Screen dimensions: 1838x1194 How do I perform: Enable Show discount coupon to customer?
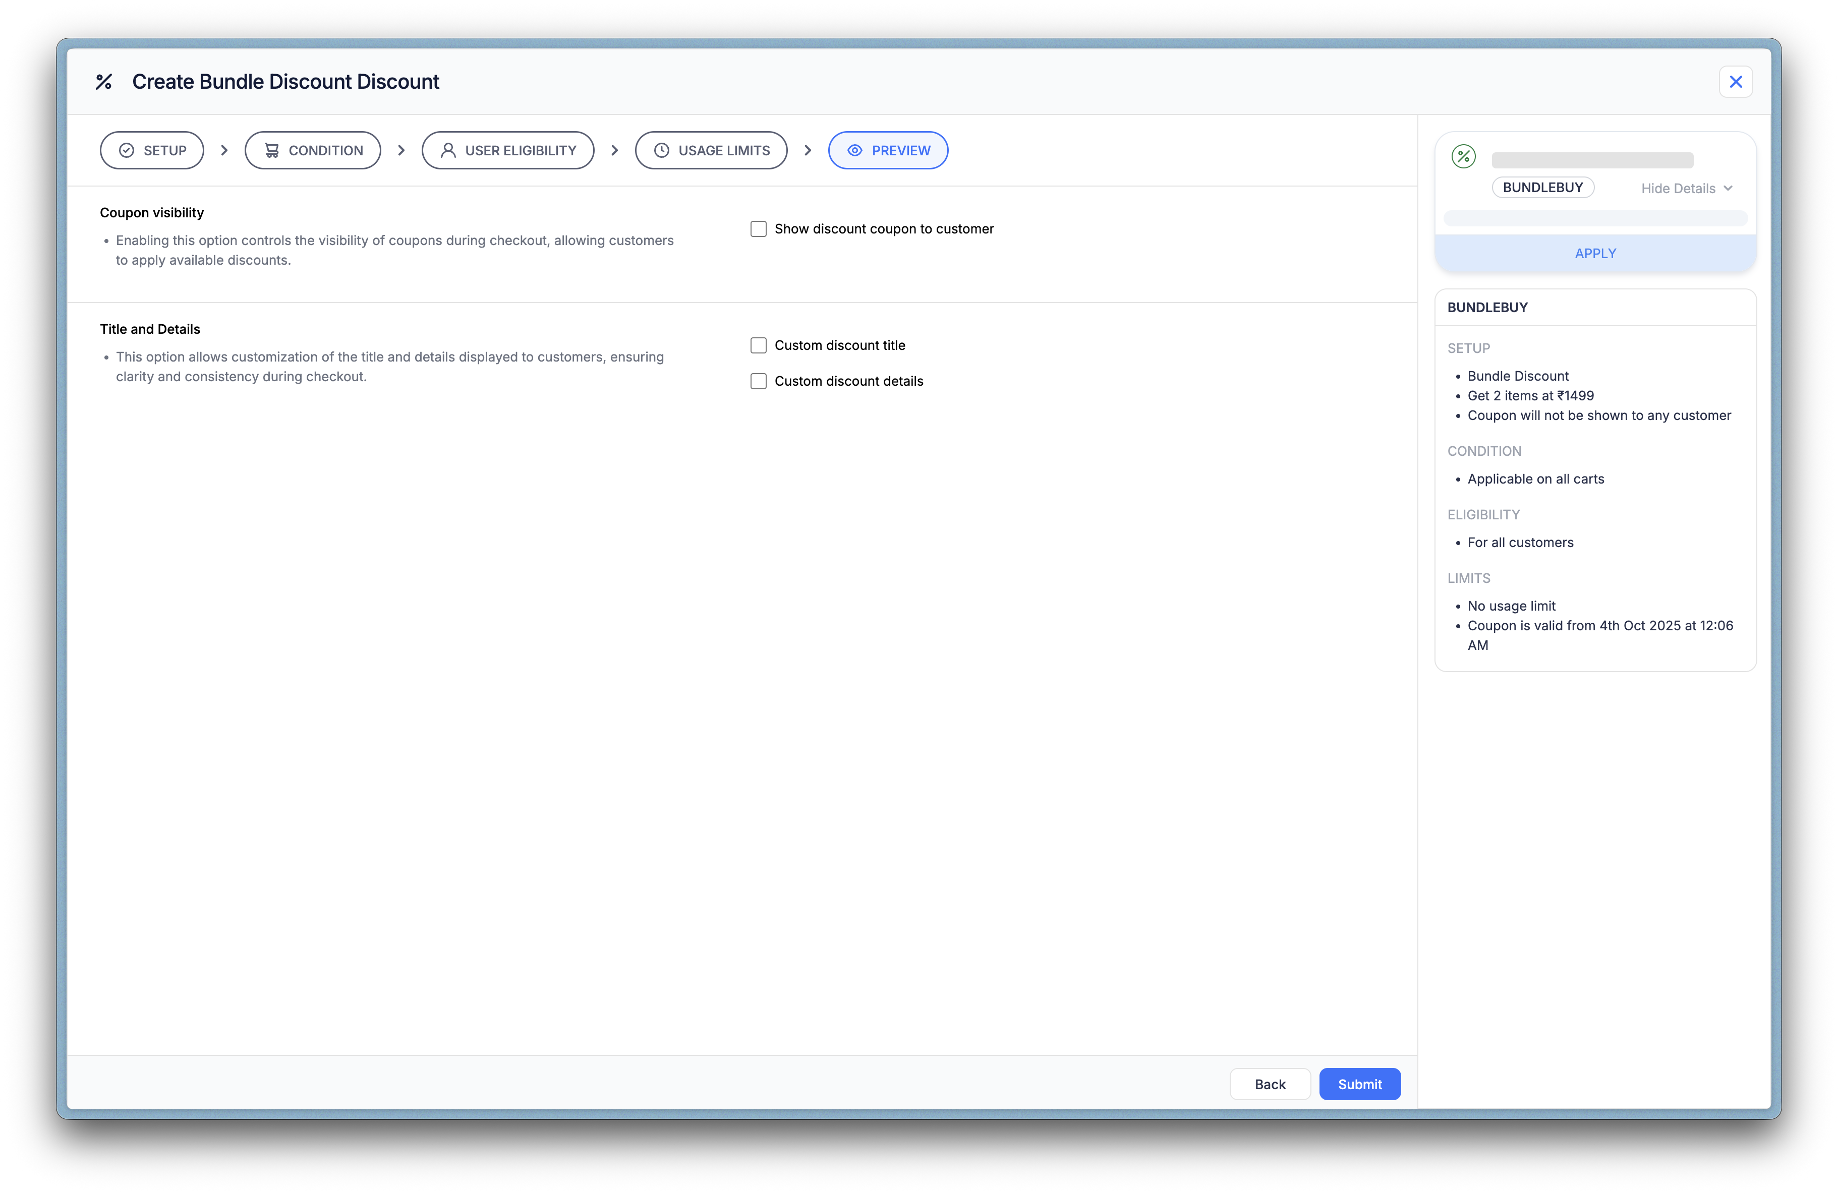tap(759, 229)
